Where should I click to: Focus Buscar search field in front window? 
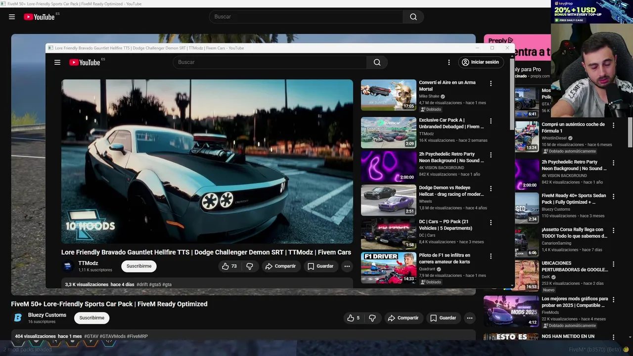pos(270,62)
